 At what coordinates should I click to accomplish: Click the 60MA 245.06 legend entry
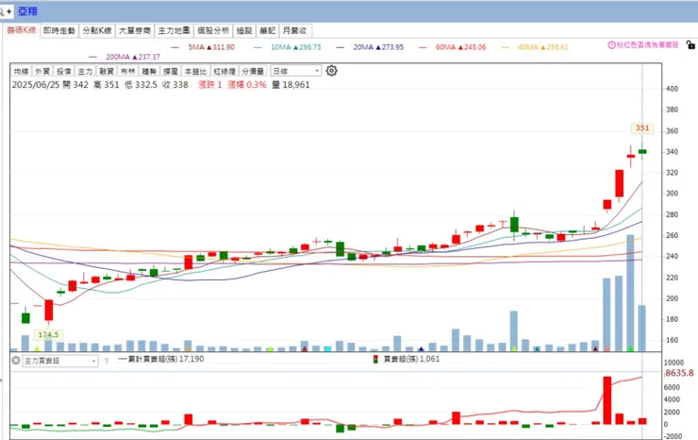point(453,47)
